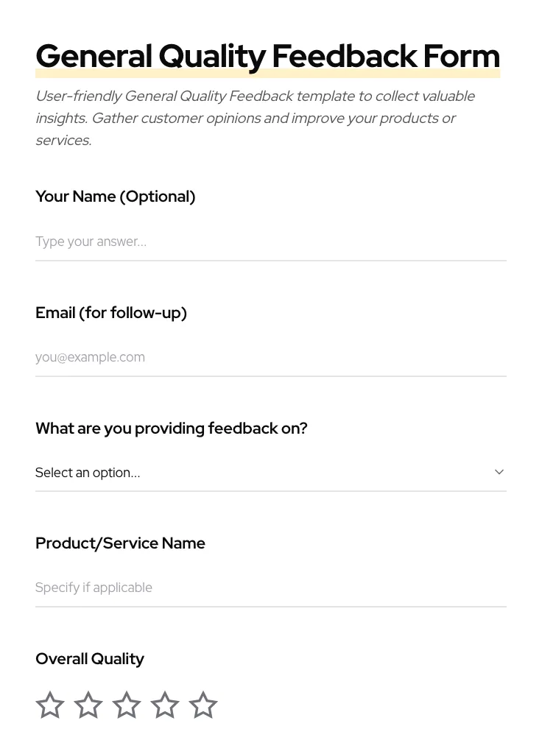The image size is (542, 754).
Task: Click the dropdown arrow beside 'Select an option...'
Action: [499, 472]
